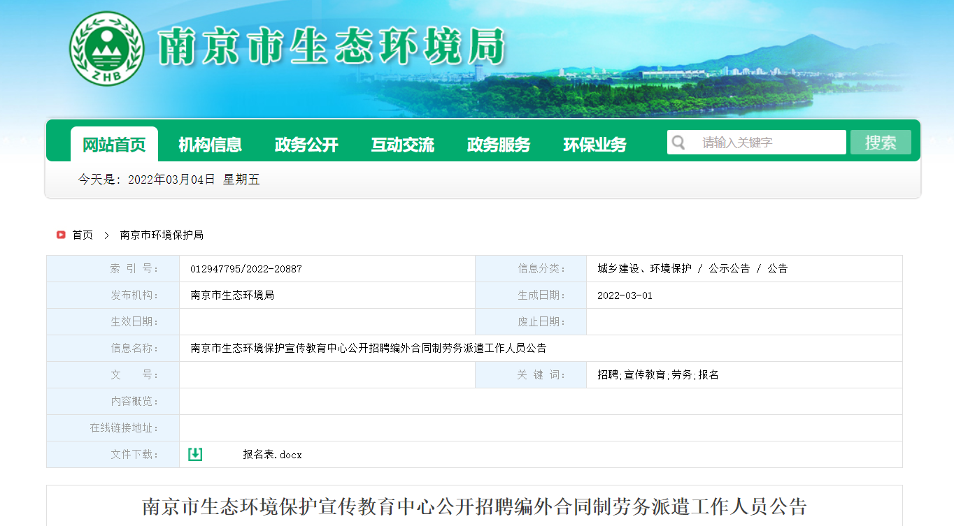The width and height of the screenshot is (954, 526).
Task: Click the breadcrumb chevron separator after 首页
Action: (106, 235)
